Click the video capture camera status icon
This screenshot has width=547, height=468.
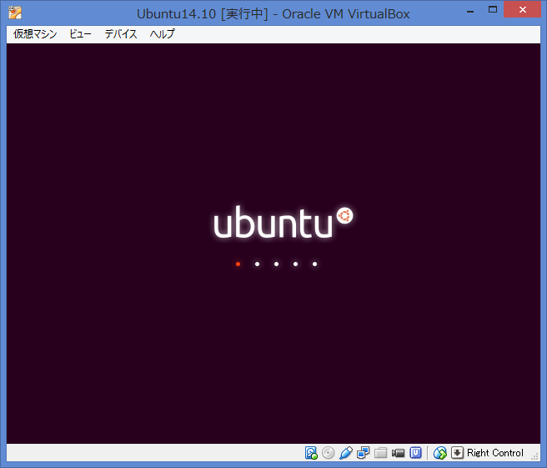[x=398, y=453]
